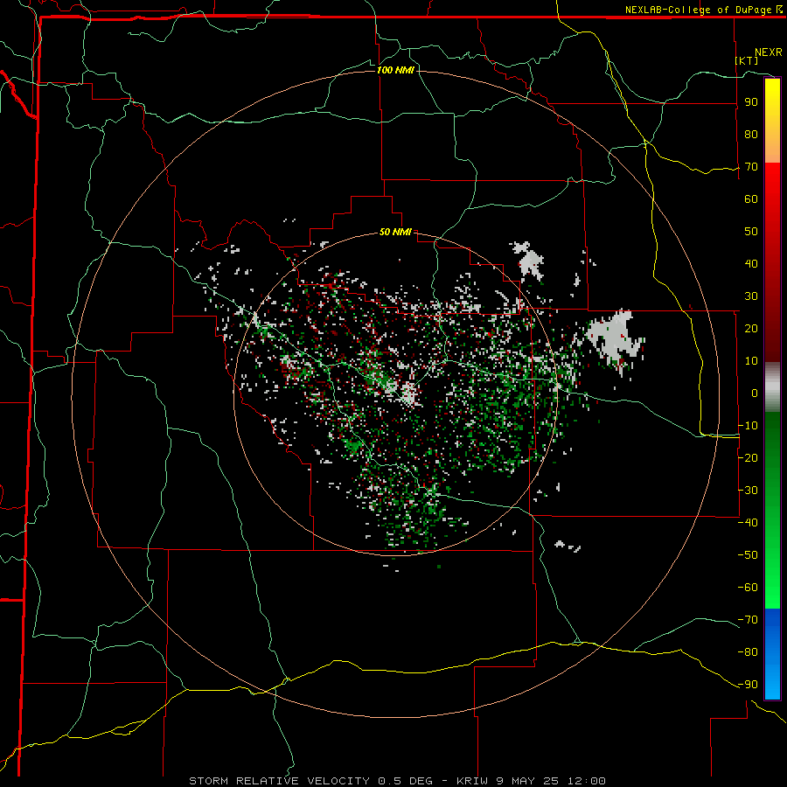This screenshot has width=787, height=787.
Task: Click the 90 label beside the yellow scale segment
Action: [x=751, y=102]
